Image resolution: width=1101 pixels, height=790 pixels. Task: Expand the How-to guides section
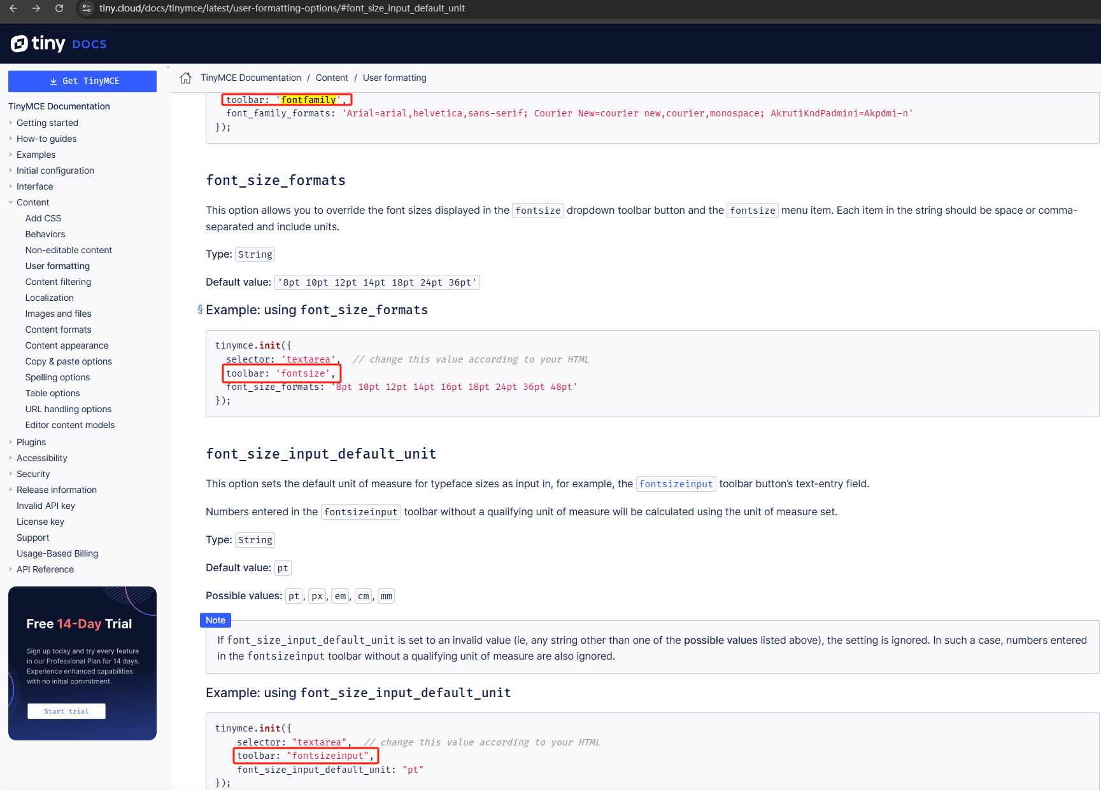click(x=11, y=139)
